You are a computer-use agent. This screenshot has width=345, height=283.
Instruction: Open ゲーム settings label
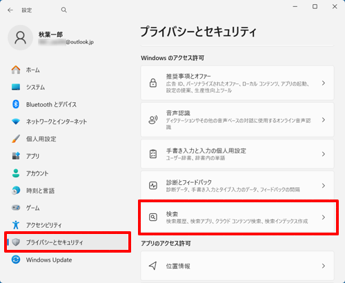[x=32, y=208]
